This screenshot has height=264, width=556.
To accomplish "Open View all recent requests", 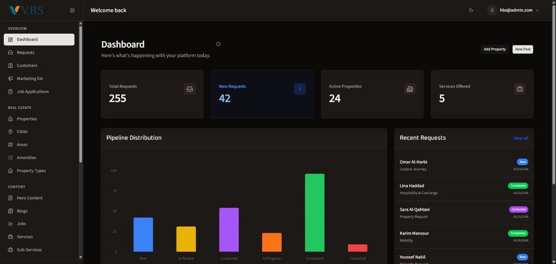I will coord(521,138).
